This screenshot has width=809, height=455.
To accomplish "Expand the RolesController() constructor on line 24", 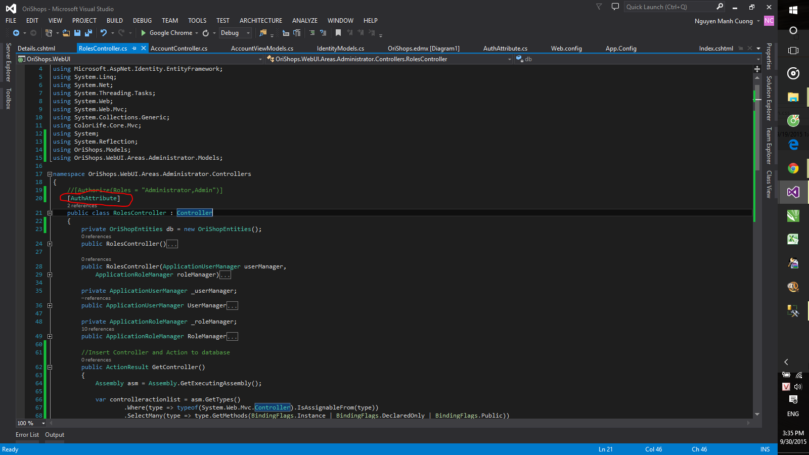I will [50, 244].
